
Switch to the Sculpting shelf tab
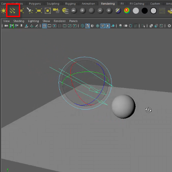coord(53,4)
